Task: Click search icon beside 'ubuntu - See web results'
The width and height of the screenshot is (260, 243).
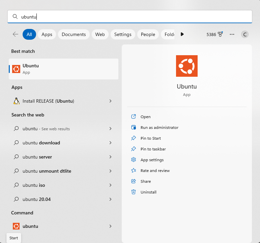Action: pyautogui.click(x=16, y=129)
